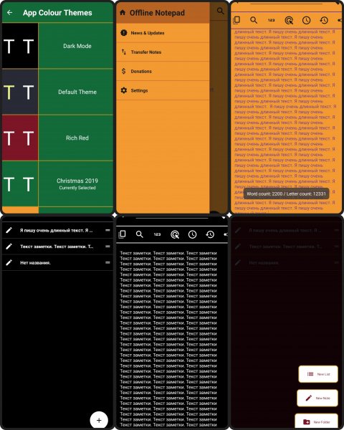This screenshot has height=430, width=344.
Task: Tap the Word count 2200 toast message
Action: 286,194
